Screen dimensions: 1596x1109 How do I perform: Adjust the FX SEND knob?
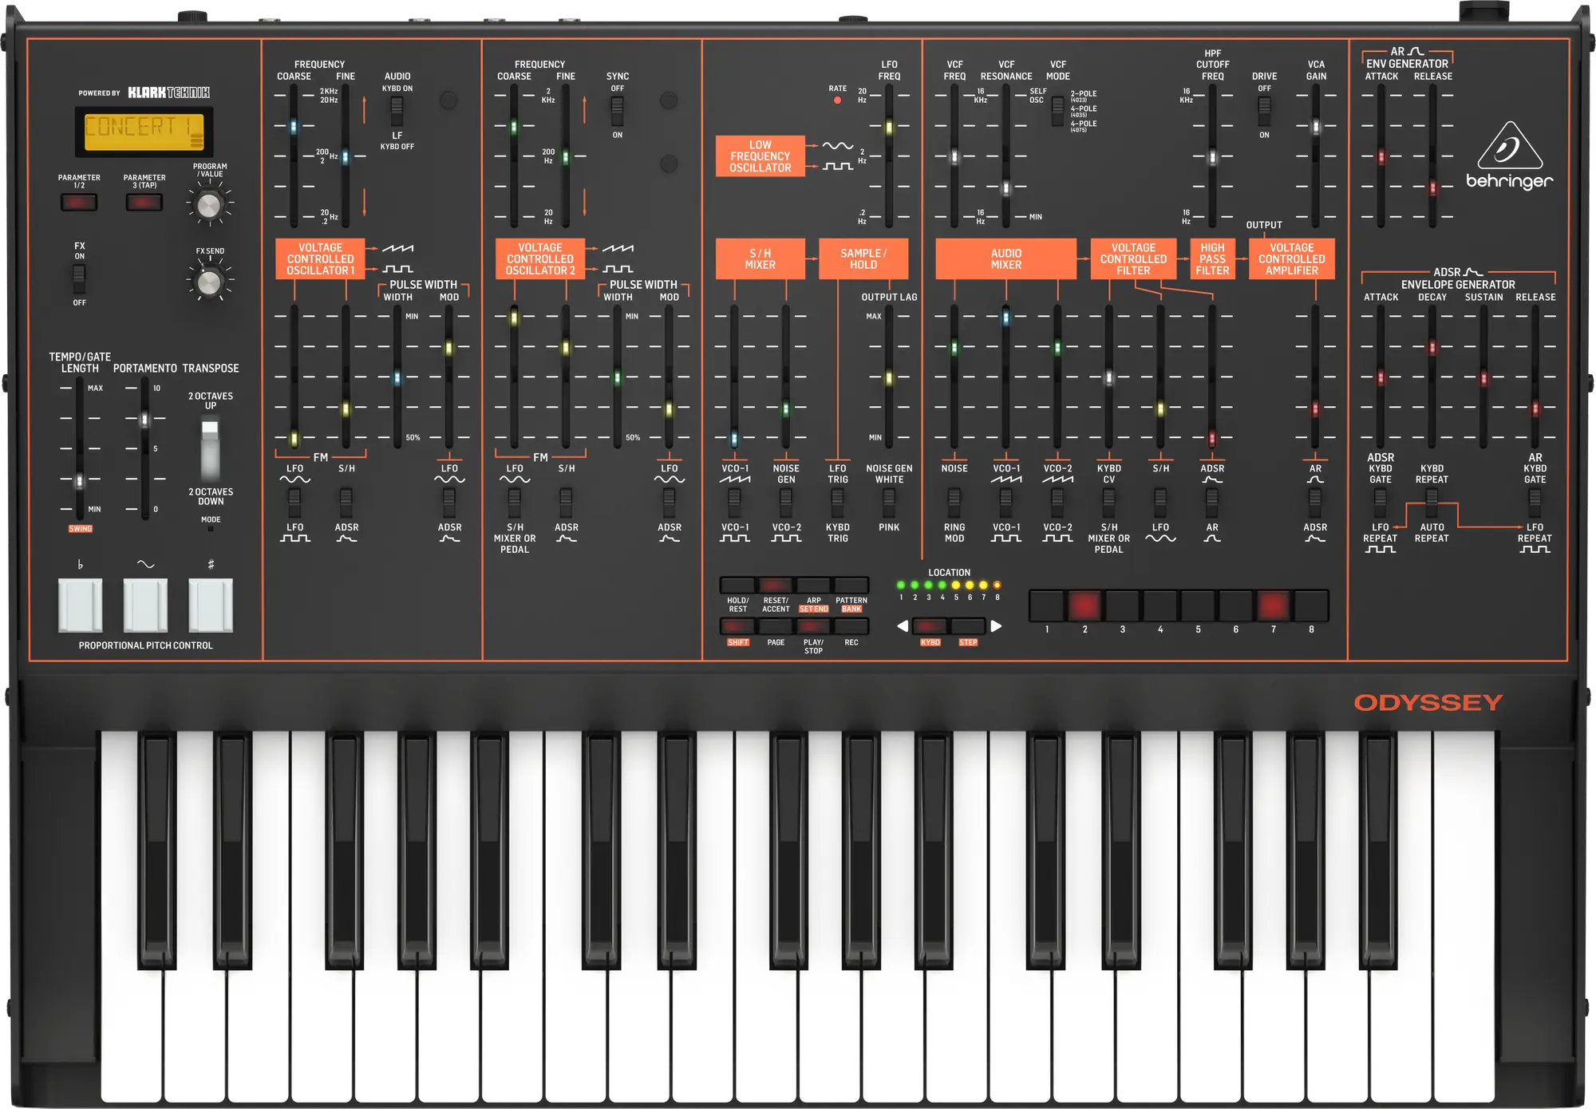point(209,282)
